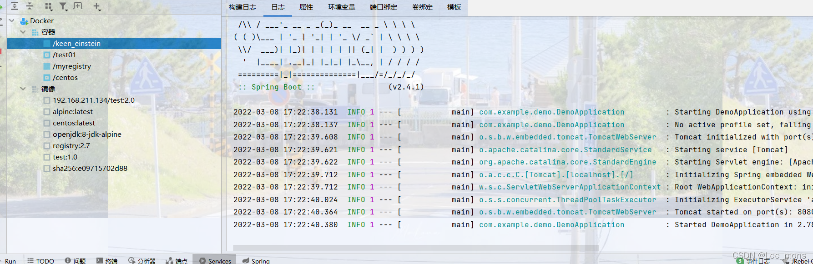The image size is (813, 264).
Task: Click the centos:latest image icon
Action: pyautogui.click(x=47, y=123)
